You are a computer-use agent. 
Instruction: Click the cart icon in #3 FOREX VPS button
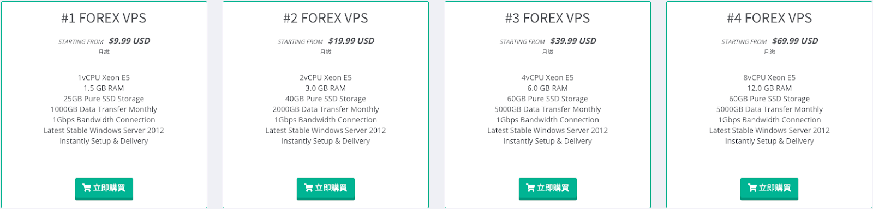(530, 188)
